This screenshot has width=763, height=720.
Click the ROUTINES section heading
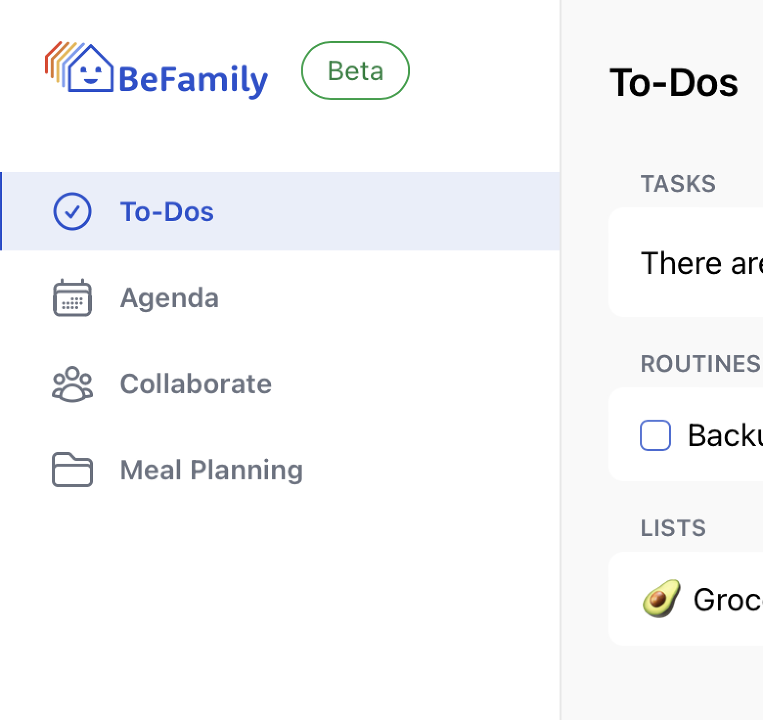700,364
